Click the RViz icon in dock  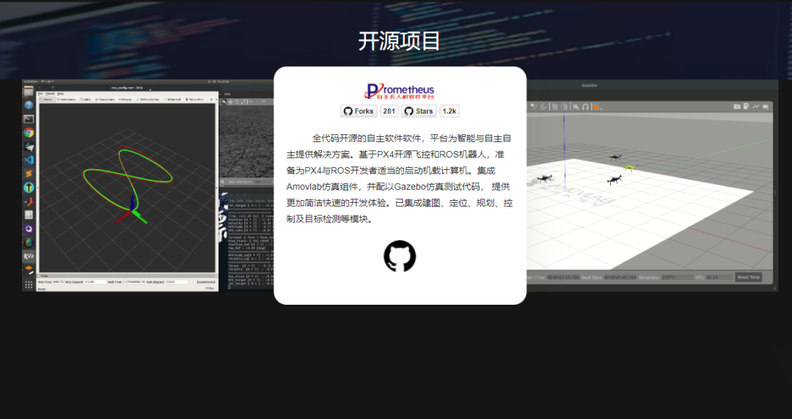coord(29,256)
